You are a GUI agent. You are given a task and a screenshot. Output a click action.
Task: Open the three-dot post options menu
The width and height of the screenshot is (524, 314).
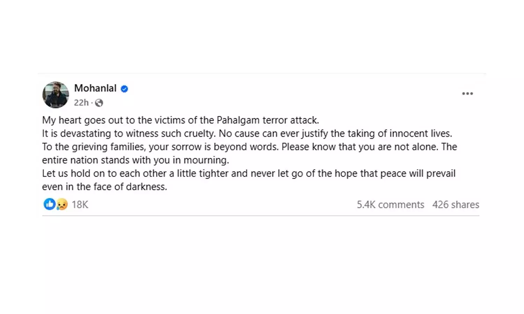[x=467, y=94]
